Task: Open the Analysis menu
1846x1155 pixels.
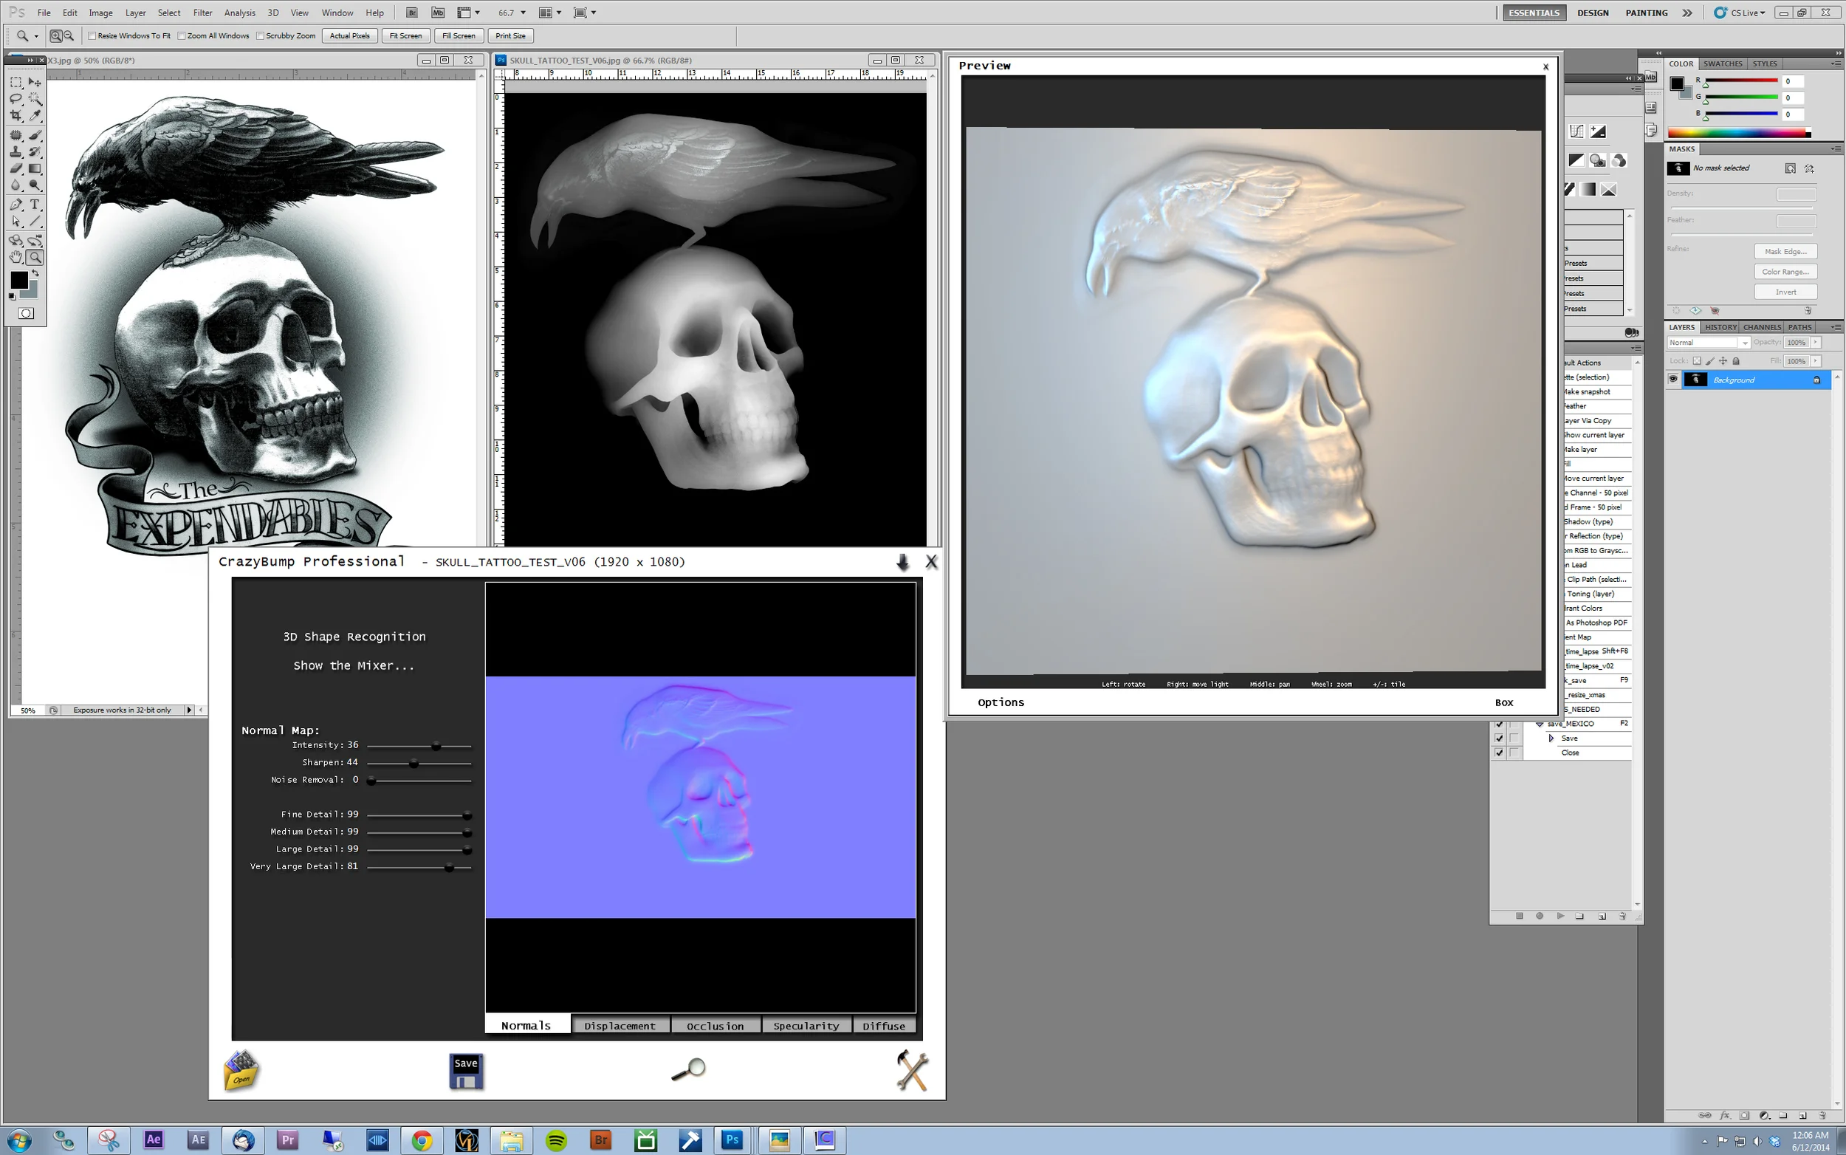Action: 240,13
